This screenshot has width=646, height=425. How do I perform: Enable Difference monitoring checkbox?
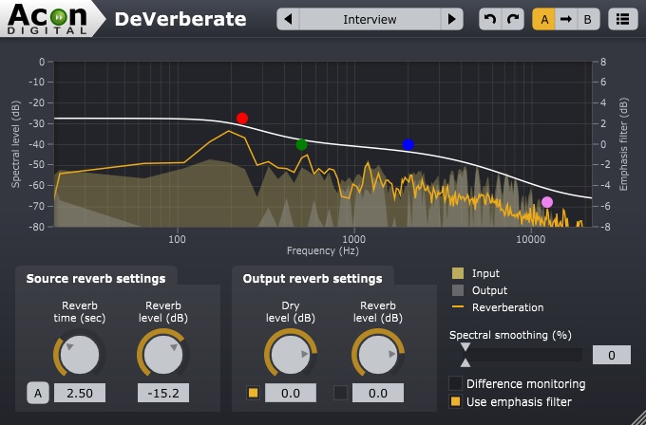point(455,383)
